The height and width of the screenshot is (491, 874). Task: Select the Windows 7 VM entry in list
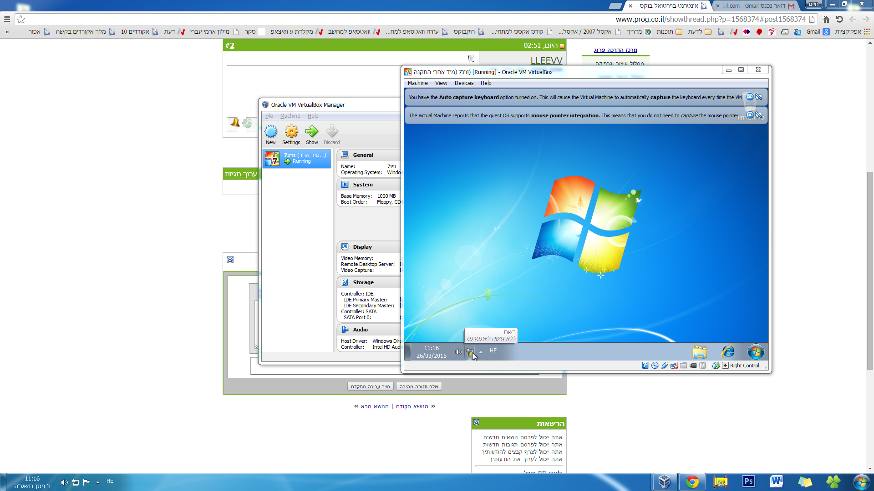click(297, 158)
